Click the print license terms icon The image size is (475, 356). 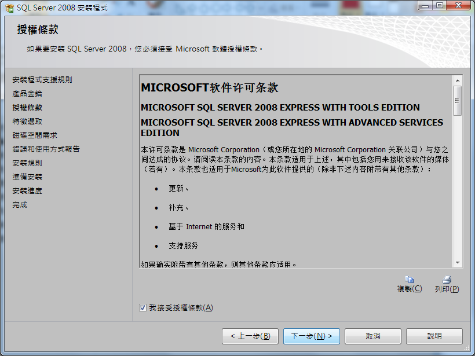447,280
